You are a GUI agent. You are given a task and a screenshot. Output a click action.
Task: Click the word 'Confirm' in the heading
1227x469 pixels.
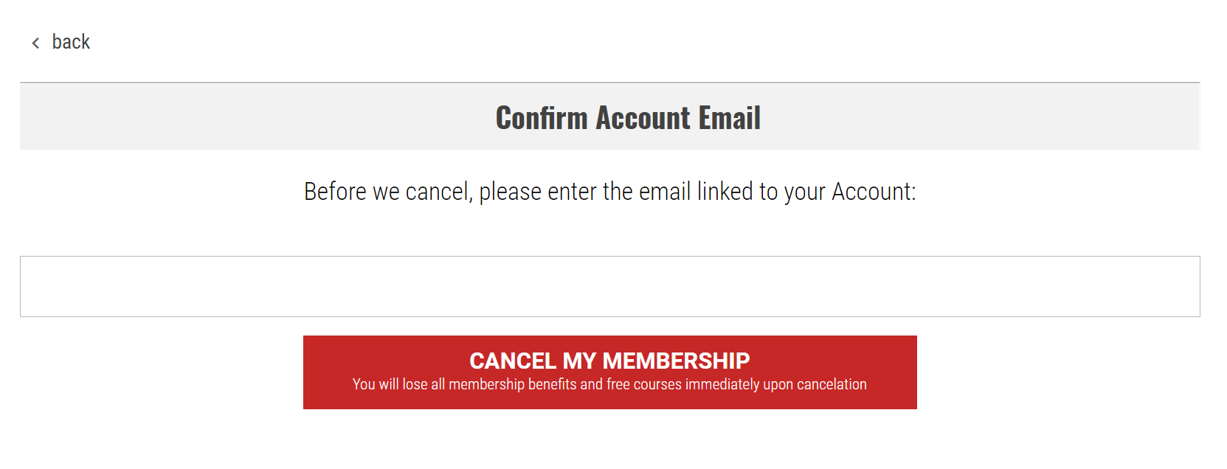pyautogui.click(x=542, y=118)
